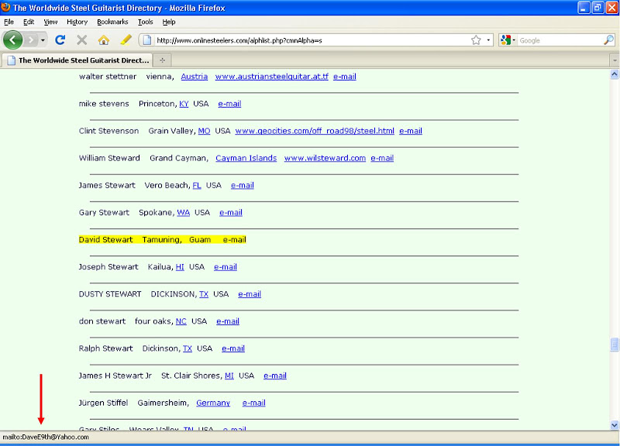The height and width of the screenshot is (446, 620).
Task: Go to the Home page icon
Action: coord(104,40)
